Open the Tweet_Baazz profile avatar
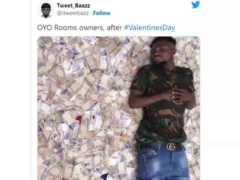Image resolution: width=240 pixels, height=180 pixels. (x=46, y=11)
